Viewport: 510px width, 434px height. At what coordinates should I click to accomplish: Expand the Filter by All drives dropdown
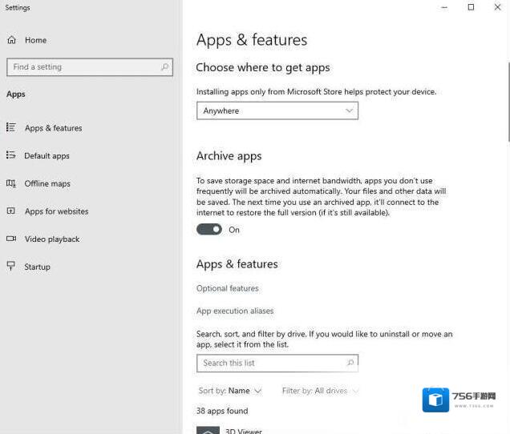[320, 391]
